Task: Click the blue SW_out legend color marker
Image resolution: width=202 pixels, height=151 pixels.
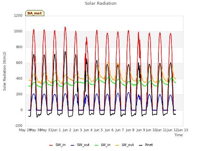Action: point(73,145)
